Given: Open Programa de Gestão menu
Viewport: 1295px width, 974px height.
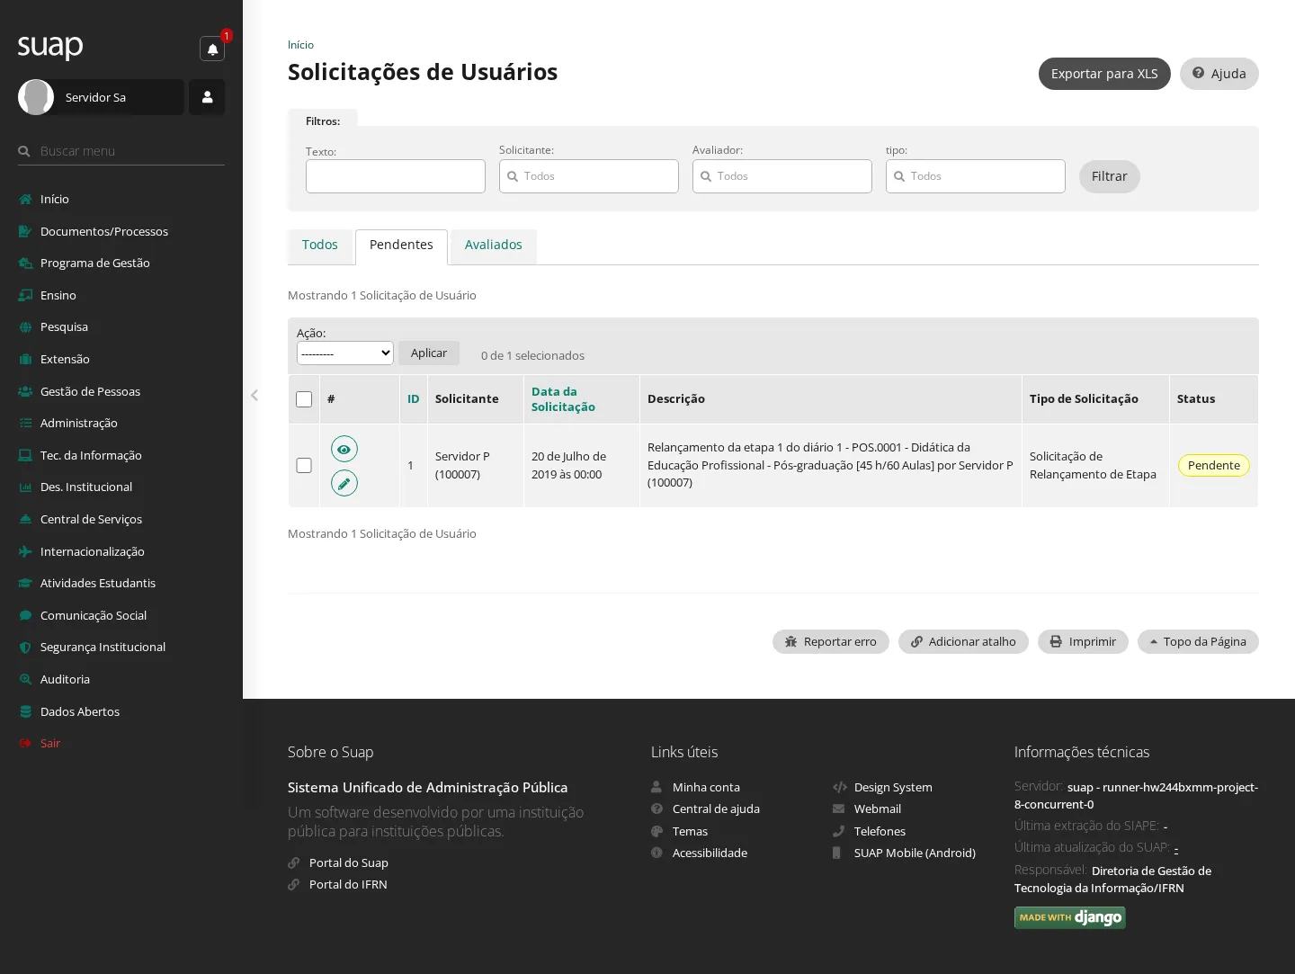Looking at the screenshot, I should pyautogui.click(x=94, y=263).
